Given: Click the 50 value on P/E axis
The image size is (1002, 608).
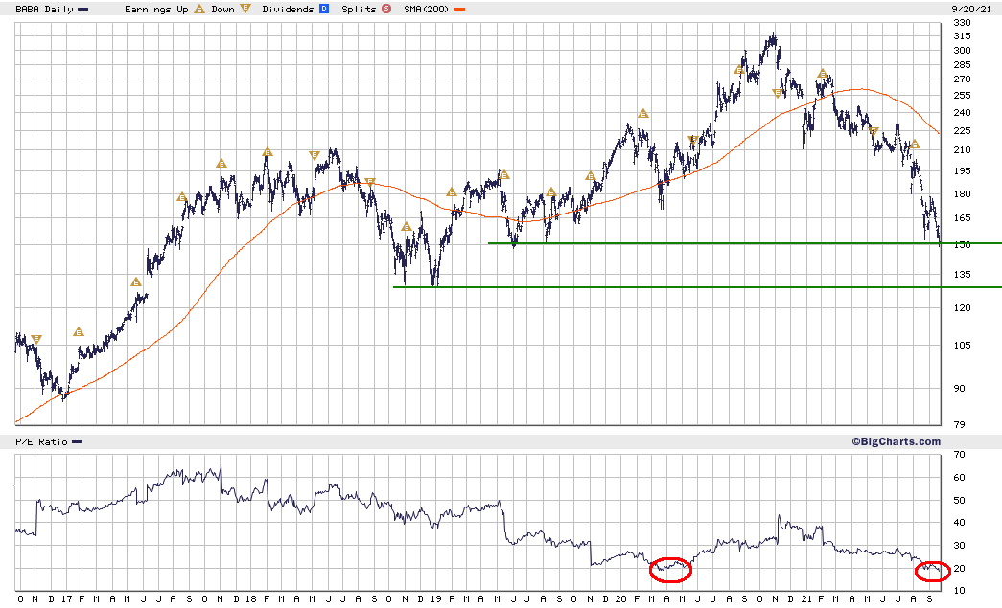Looking at the screenshot, I should point(959,500).
